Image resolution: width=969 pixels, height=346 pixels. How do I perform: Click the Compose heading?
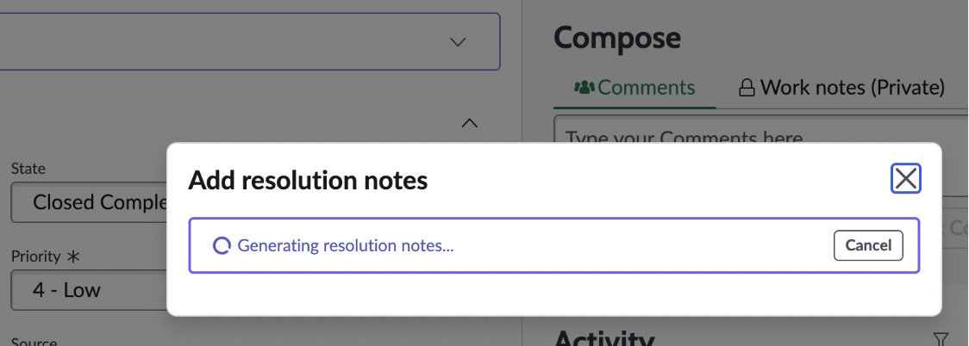click(x=616, y=38)
